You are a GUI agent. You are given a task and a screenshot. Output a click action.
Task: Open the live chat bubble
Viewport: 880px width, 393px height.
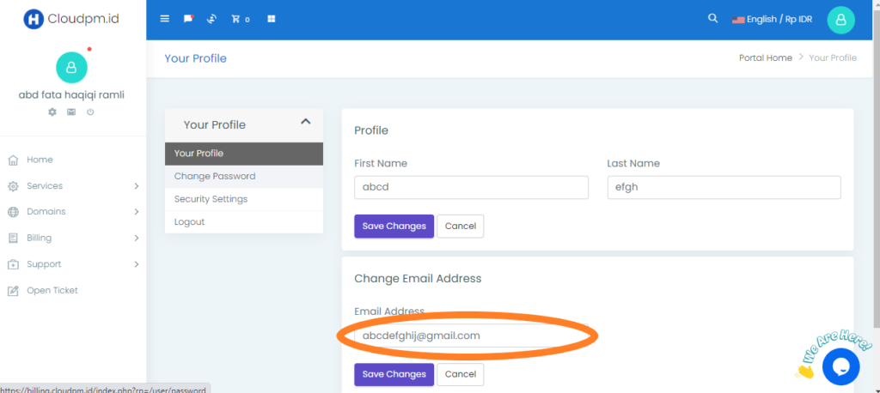[x=840, y=366]
